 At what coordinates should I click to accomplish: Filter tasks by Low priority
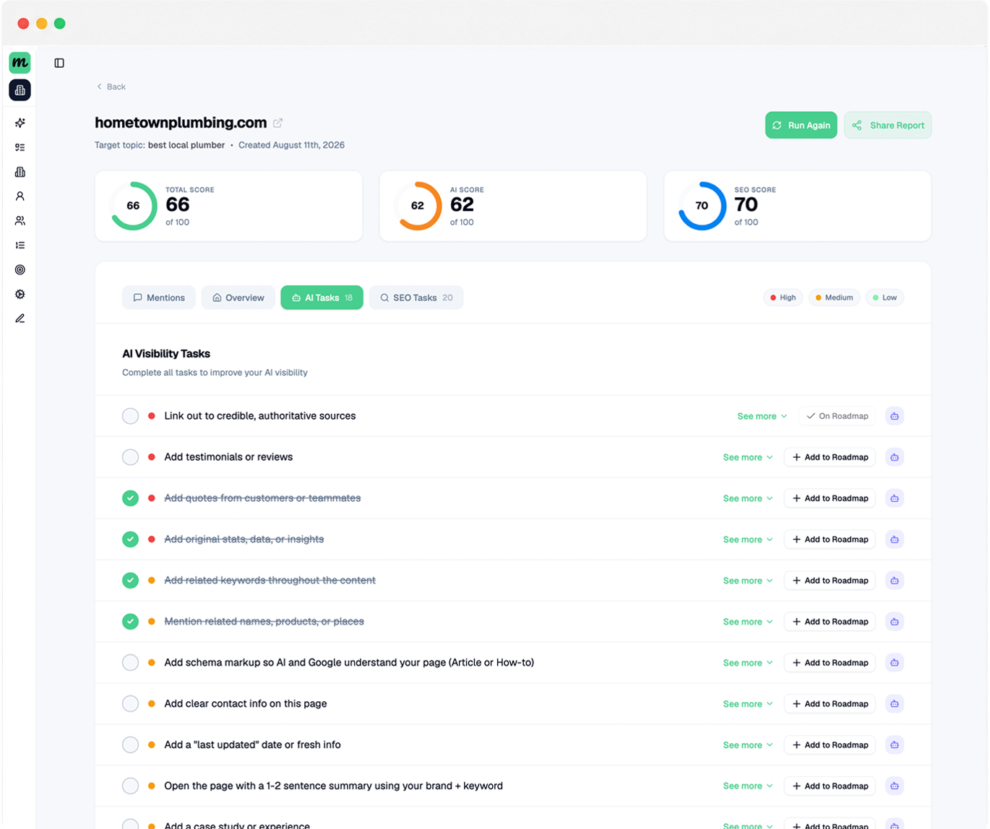[x=884, y=298]
